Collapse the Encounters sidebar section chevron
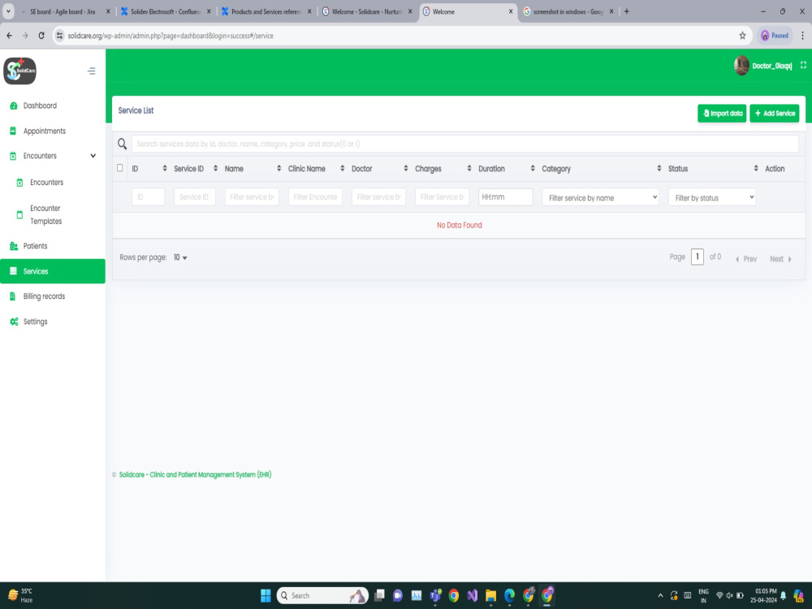This screenshot has width=812, height=609. pos(93,156)
